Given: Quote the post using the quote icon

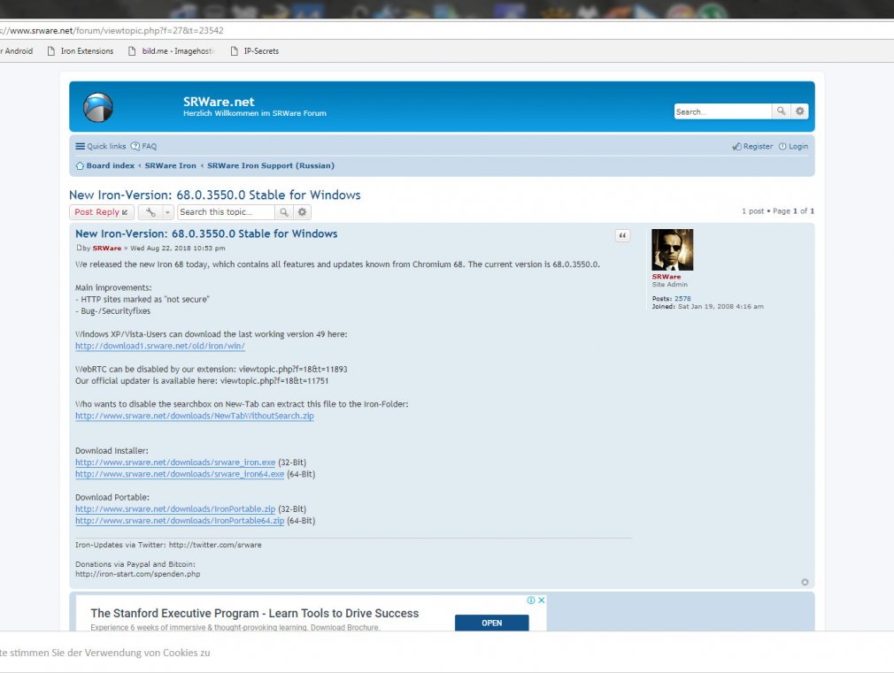Looking at the screenshot, I should pyautogui.click(x=622, y=235).
